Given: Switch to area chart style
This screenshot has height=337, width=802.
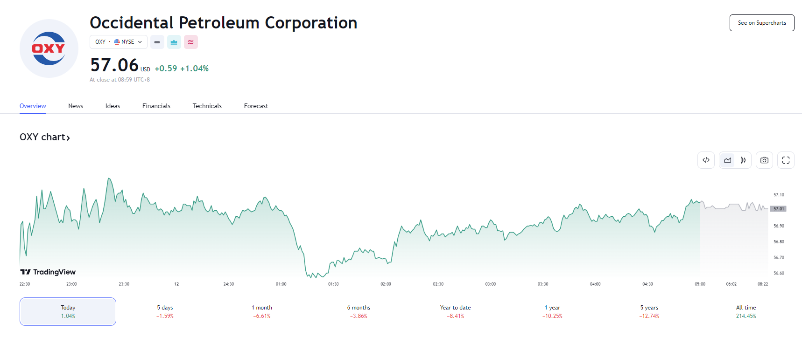Looking at the screenshot, I should pos(727,160).
